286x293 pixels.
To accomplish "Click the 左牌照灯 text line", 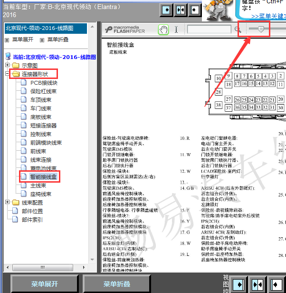I will 210,205.
